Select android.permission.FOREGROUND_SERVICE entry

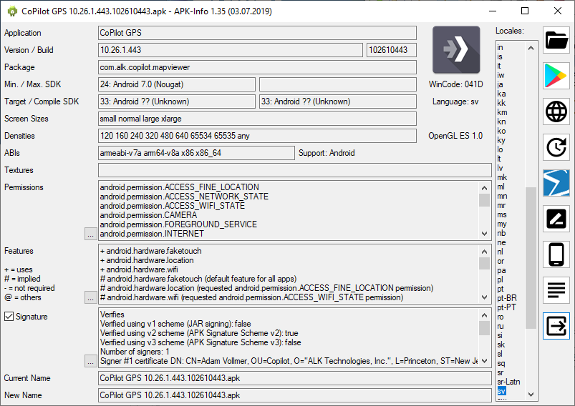click(x=178, y=224)
